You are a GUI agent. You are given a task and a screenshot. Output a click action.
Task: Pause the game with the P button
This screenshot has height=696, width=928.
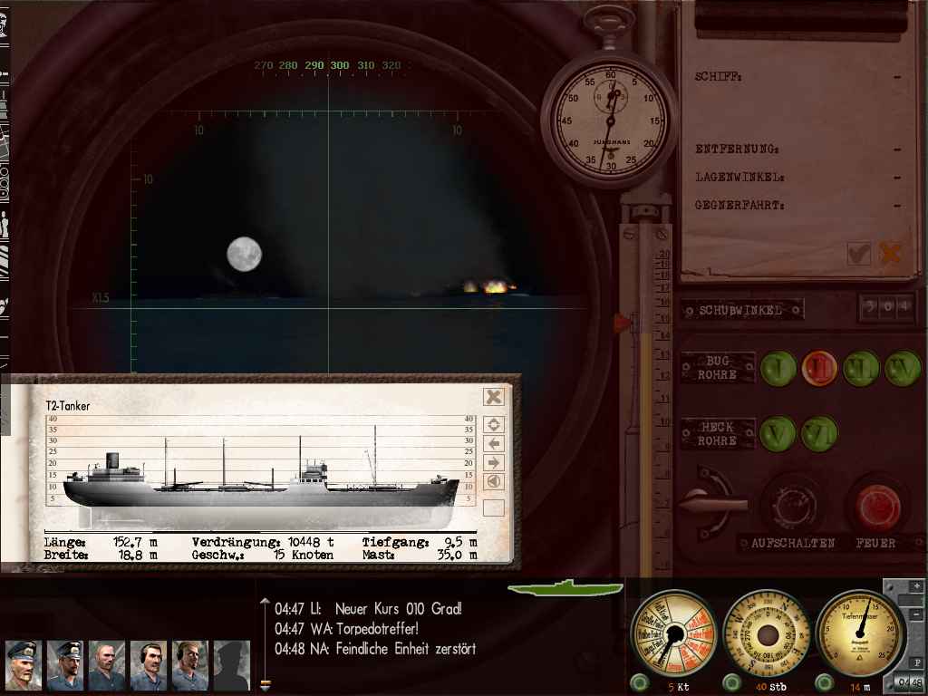coord(917,662)
